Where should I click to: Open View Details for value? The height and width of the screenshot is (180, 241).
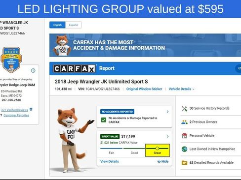pos(110,161)
